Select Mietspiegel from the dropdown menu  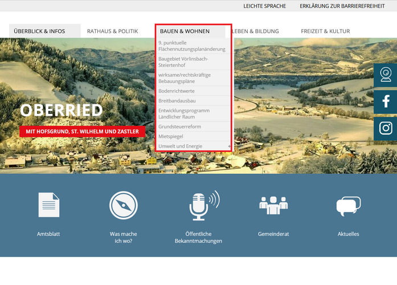[171, 137]
